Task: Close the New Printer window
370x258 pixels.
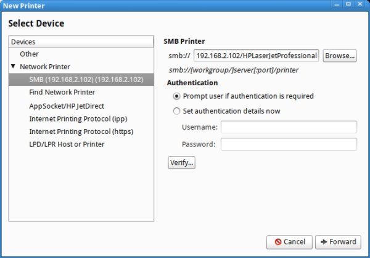Action: 361,5
